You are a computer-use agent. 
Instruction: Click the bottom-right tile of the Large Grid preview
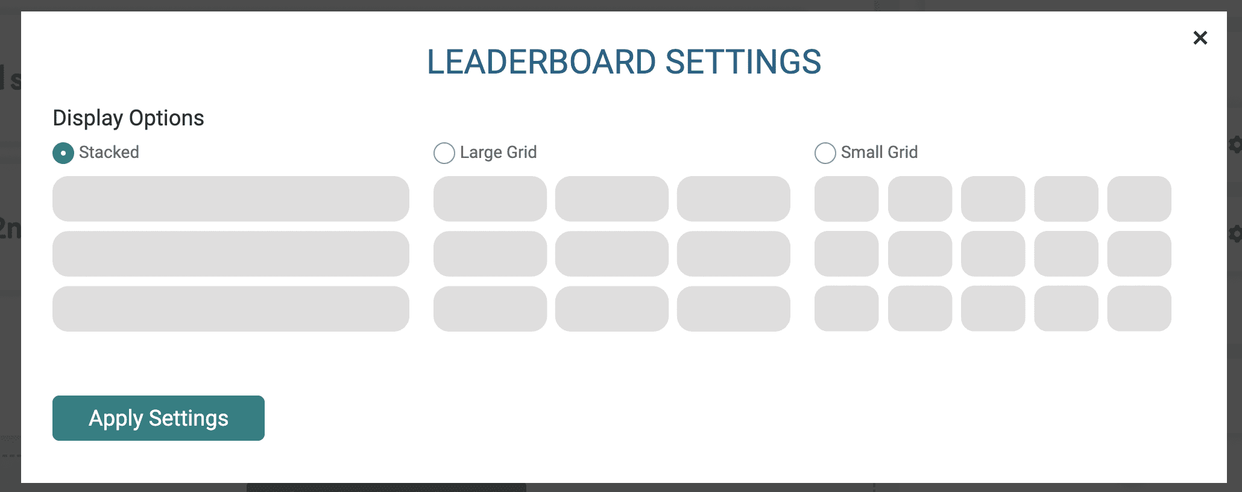pyautogui.click(x=734, y=308)
